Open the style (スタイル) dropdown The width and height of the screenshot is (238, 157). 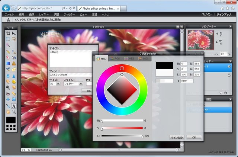[80, 84]
